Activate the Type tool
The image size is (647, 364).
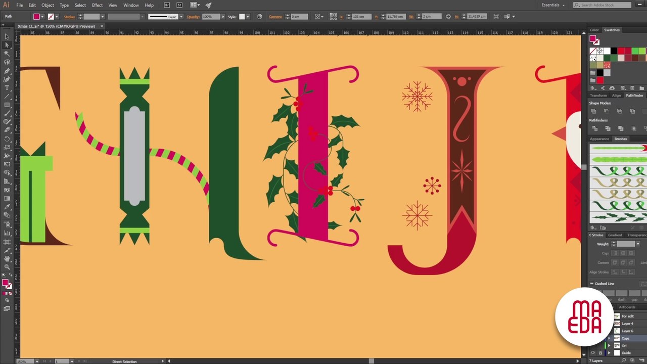coord(7,88)
